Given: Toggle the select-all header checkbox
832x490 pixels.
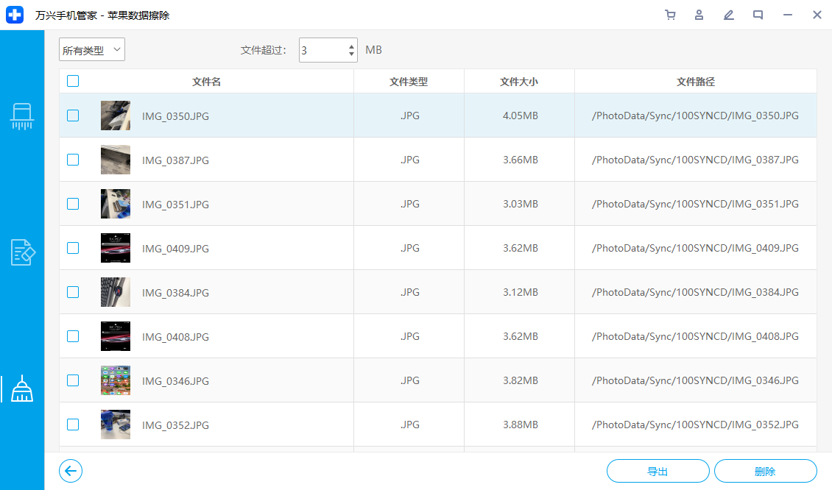Looking at the screenshot, I should coord(73,82).
